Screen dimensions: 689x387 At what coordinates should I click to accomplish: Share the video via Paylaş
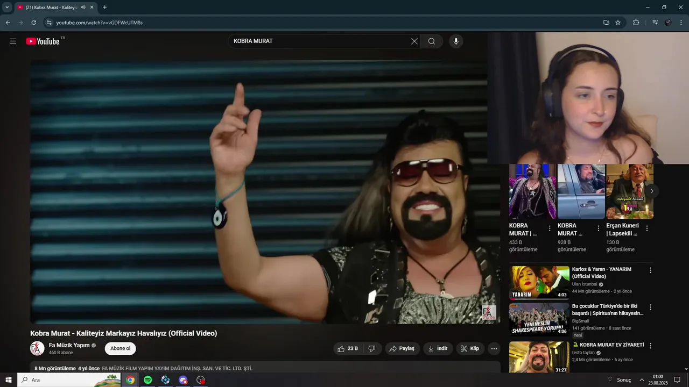tap(402, 349)
